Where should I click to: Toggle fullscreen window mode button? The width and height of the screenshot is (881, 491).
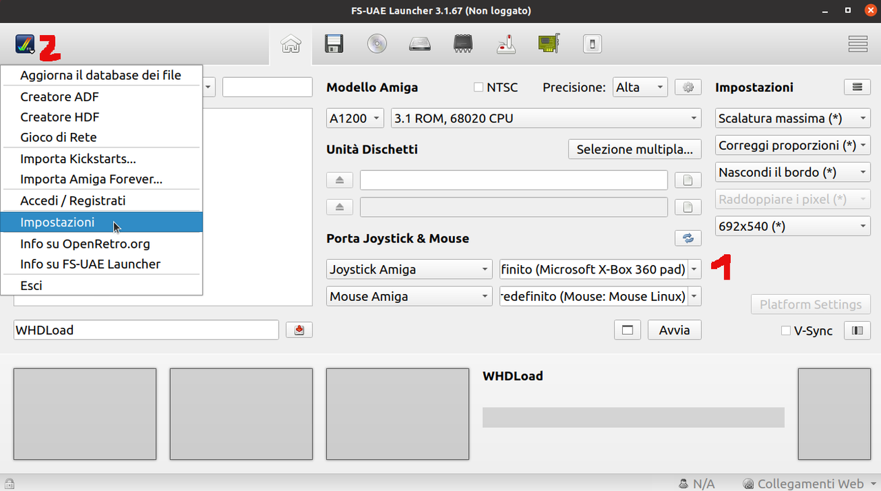pos(627,330)
